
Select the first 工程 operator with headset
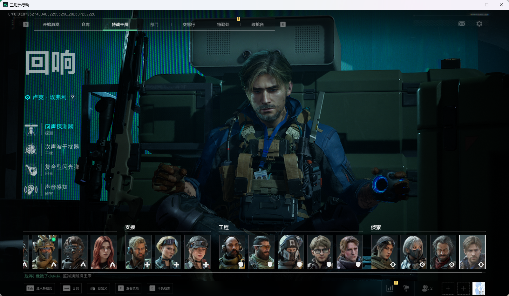coord(232,252)
